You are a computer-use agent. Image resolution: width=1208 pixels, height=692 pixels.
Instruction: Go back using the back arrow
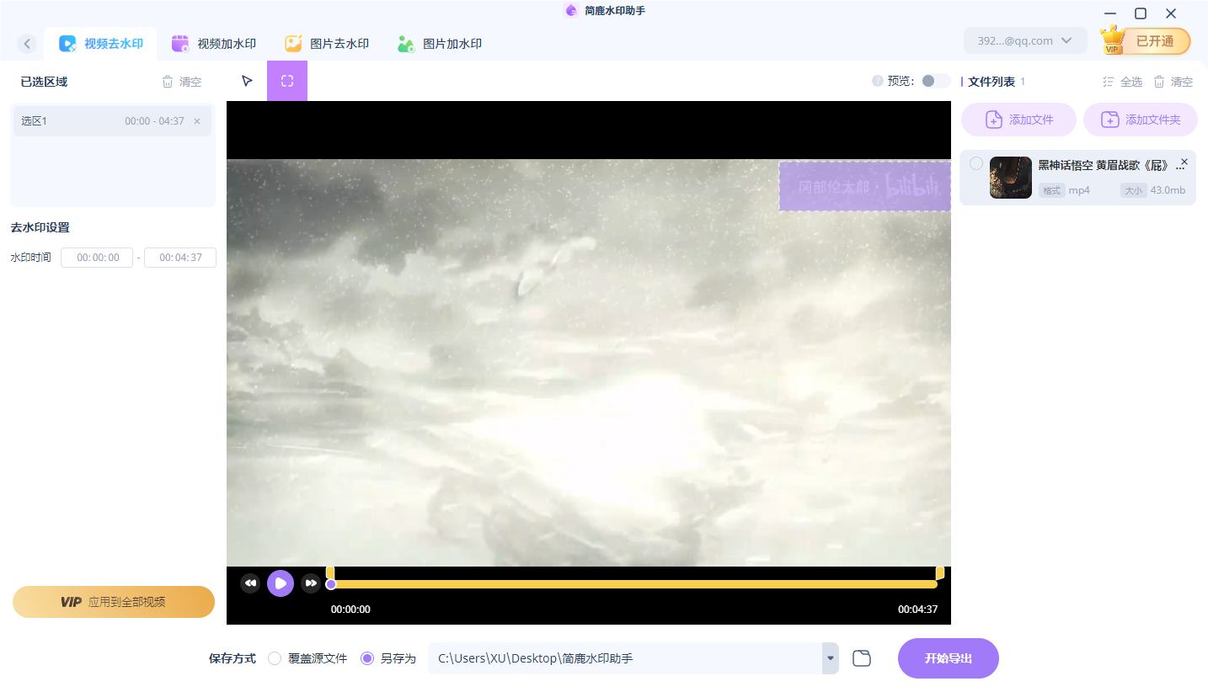click(28, 44)
